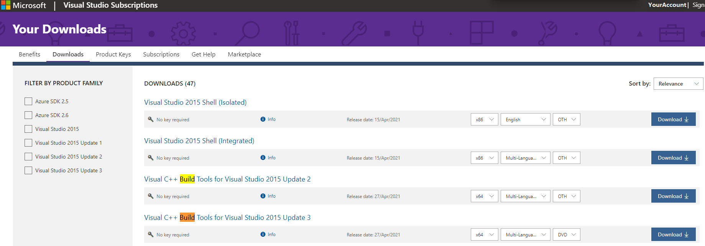
Task: Open OTH format dropdown for Shell (Integrated)
Action: (567, 158)
